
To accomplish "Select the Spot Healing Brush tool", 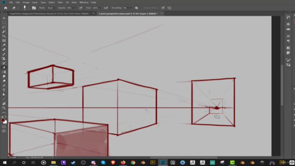I will click(4, 50).
